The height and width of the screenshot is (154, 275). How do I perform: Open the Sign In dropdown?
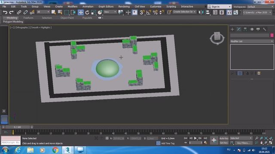click(x=220, y=7)
